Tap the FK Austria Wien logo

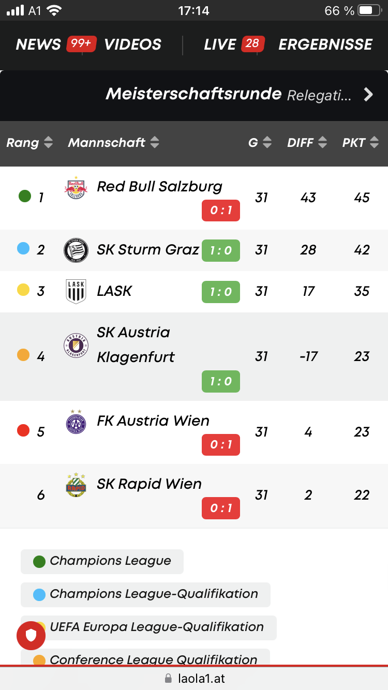[x=76, y=422]
